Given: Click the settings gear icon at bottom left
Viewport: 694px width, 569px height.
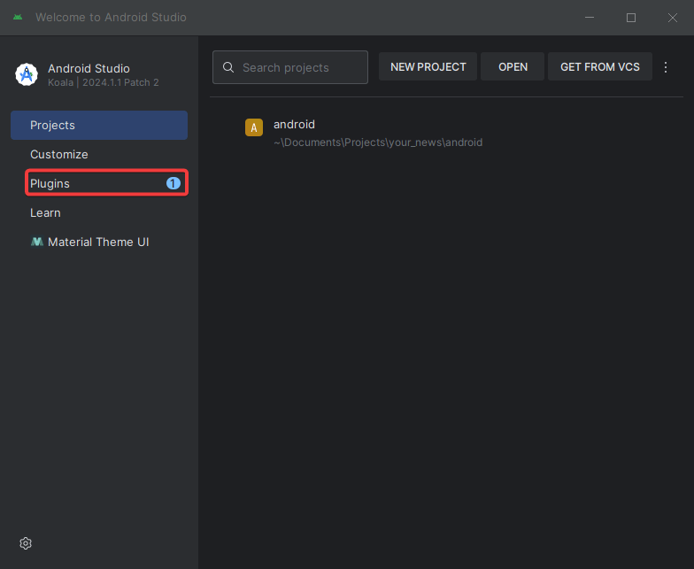Looking at the screenshot, I should coord(26,543).
